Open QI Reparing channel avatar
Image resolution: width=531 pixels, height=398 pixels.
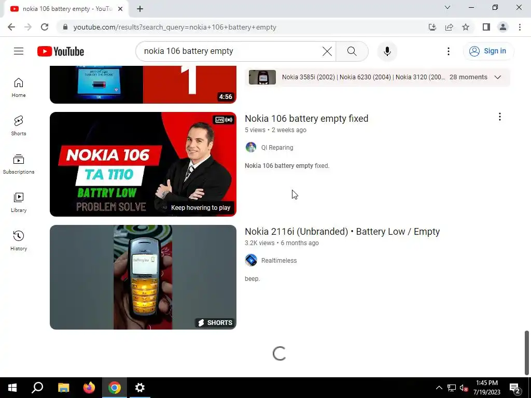pos(251,148)
